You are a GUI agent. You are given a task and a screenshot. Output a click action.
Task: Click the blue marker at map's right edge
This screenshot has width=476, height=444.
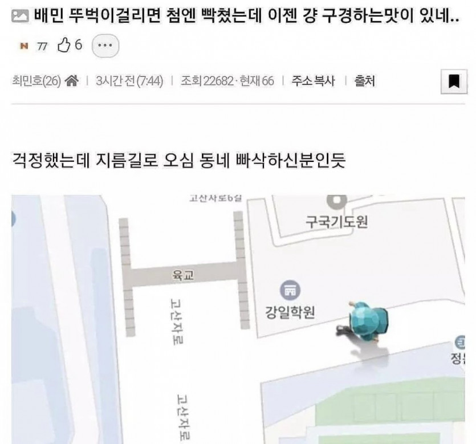pos(460,343)
